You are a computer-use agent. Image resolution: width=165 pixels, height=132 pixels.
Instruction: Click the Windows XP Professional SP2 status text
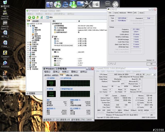[122, 115]
